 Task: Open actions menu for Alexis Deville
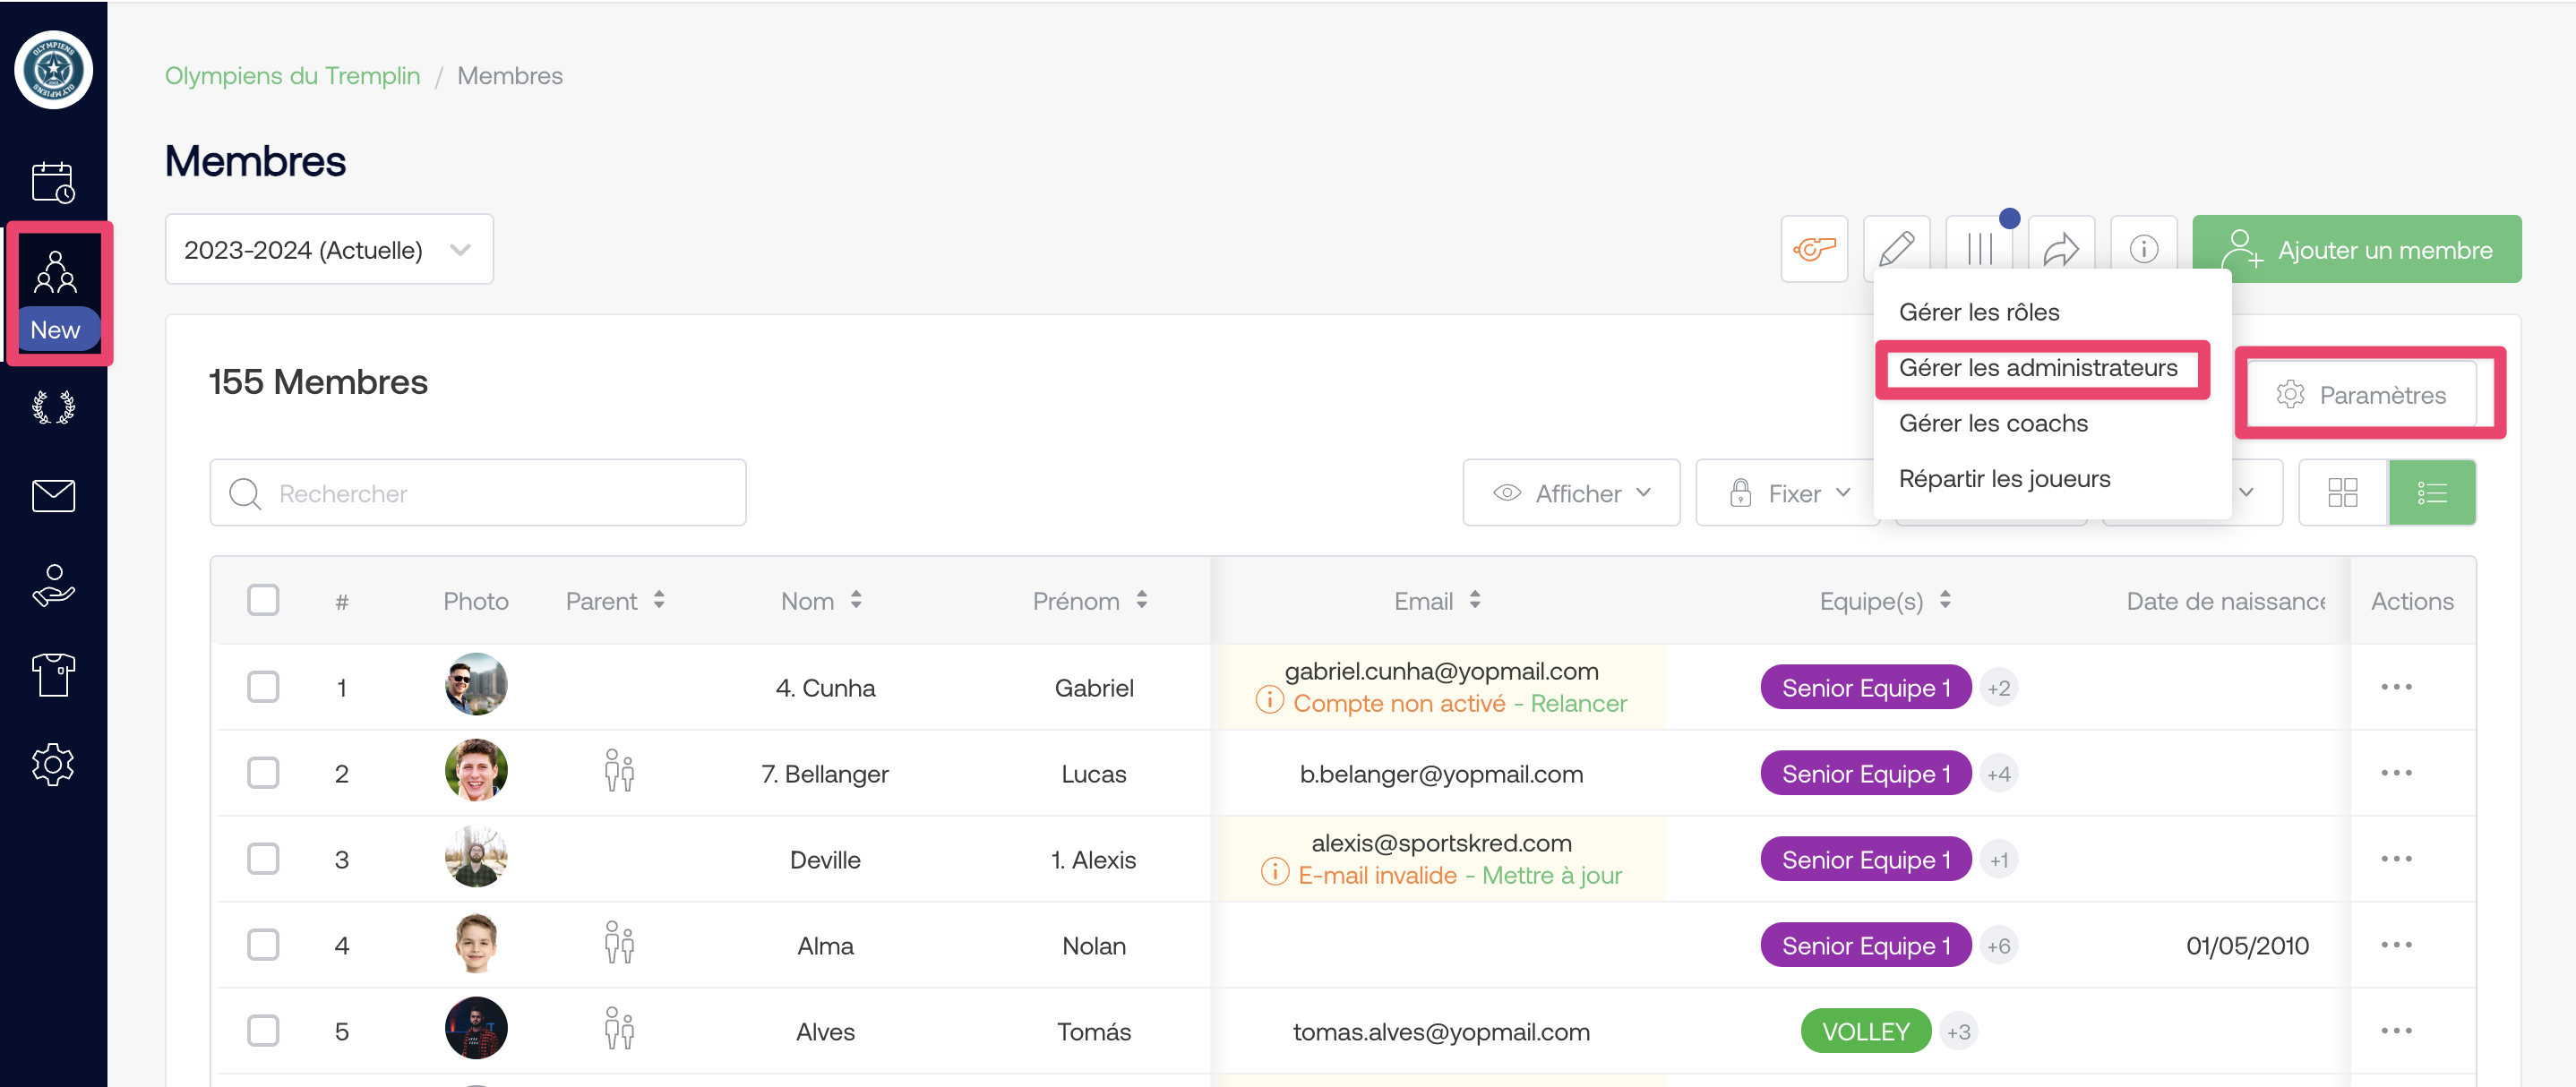[x=2396, y=859]
